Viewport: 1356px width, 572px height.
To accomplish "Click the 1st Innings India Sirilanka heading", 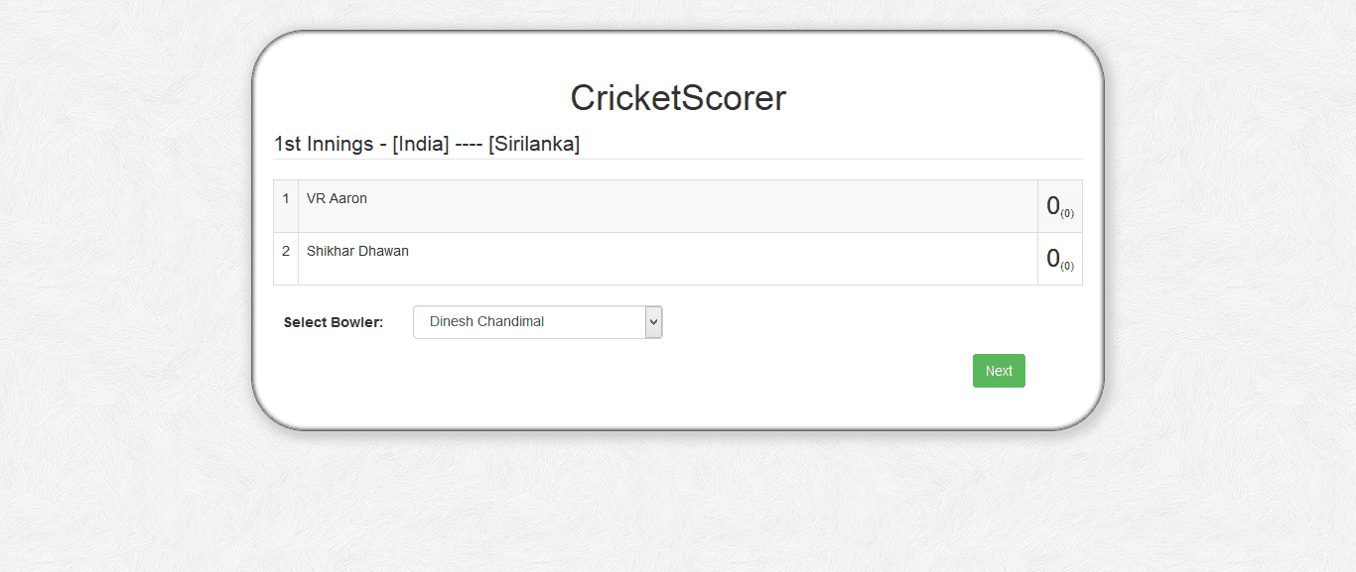I will [427, 144].
